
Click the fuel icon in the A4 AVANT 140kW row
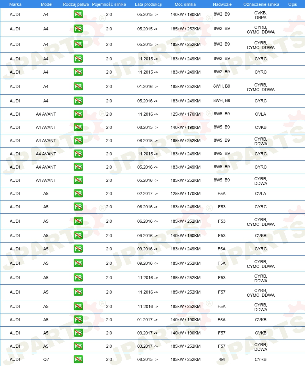pos(78,127)
